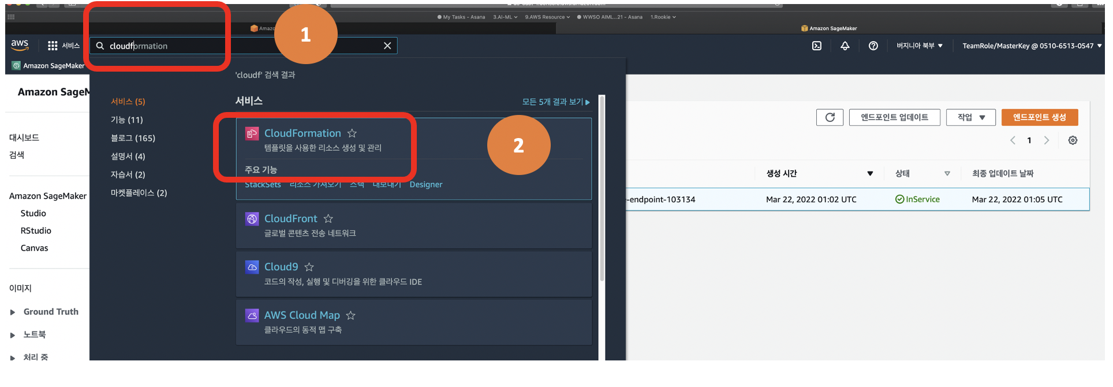Open Canvas in the sidebar
This screenshot has width=1113, height=387.
35,248
